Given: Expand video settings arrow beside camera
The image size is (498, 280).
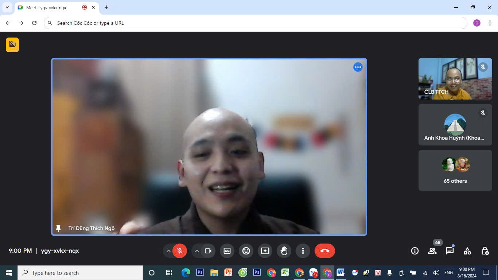Looking at the screenshot, I should click(197, 251).
